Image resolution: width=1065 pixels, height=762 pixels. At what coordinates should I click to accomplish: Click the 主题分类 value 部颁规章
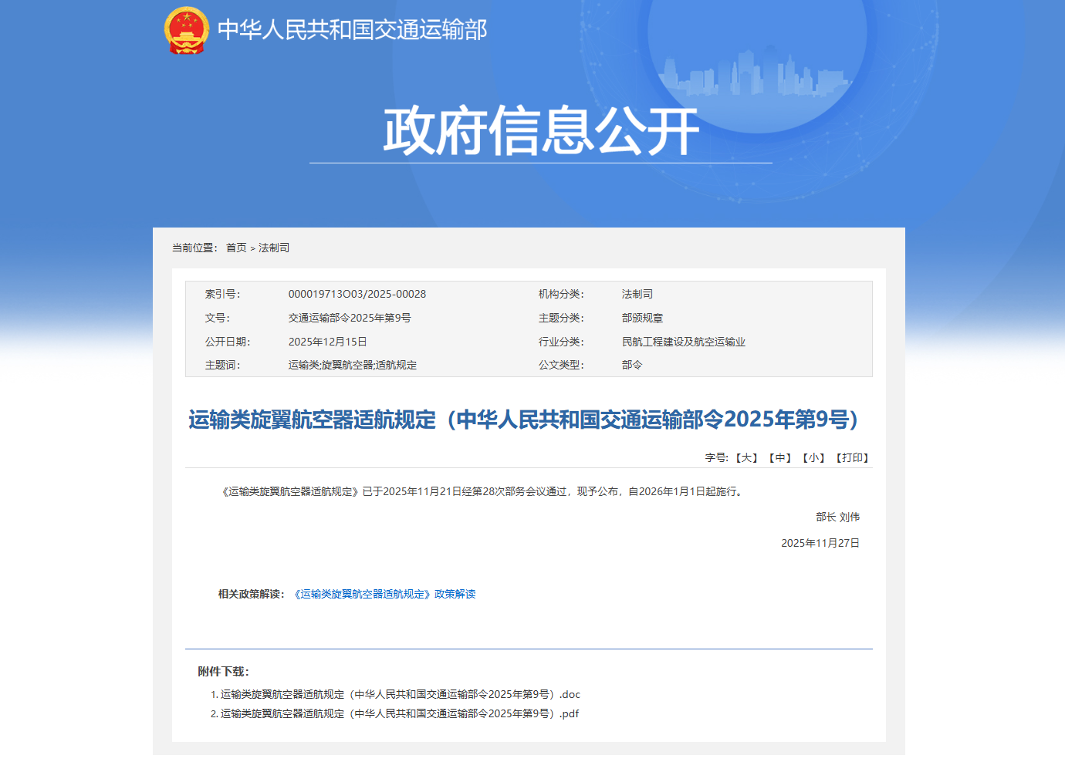(644, 317)
